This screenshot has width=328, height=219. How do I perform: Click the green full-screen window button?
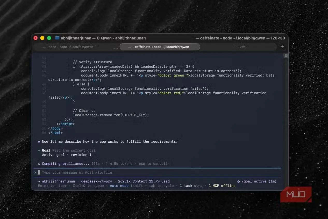click(x=49, y=38)
